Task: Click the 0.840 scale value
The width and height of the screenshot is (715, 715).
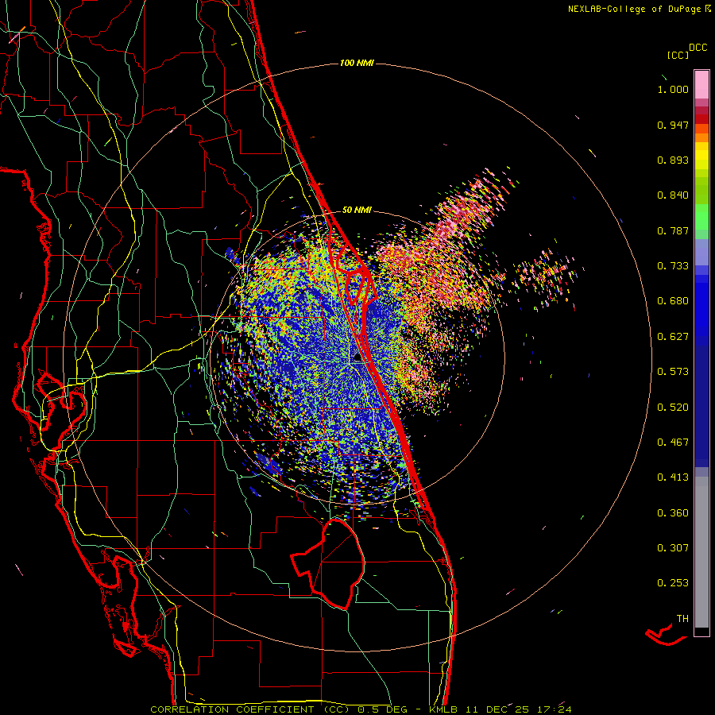Action: (x=673, y=195)
